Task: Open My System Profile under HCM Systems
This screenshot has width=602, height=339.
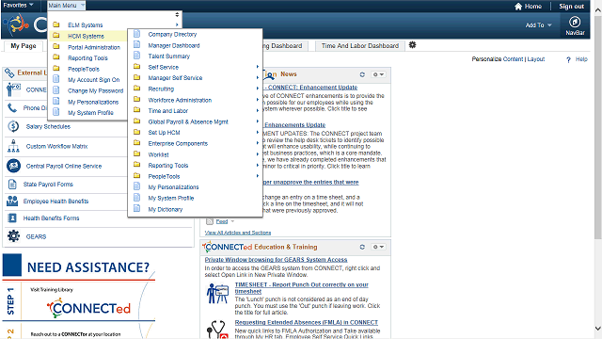Action: click(x=171, y=198)
